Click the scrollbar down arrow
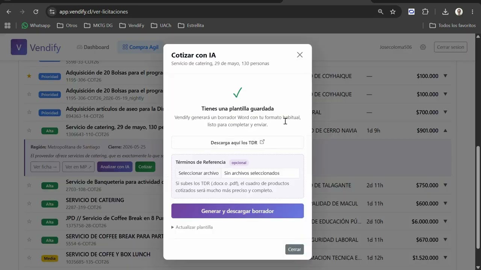This screenshot has width=481, height=270. coord(478,267)
